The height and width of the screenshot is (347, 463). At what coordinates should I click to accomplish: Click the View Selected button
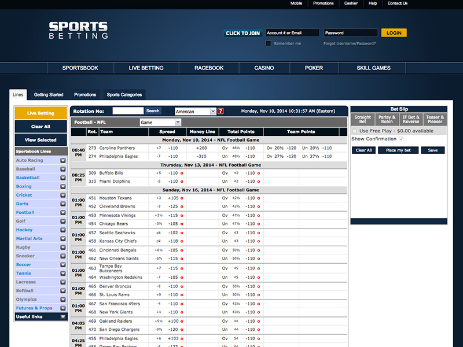(x=41, y=140)
